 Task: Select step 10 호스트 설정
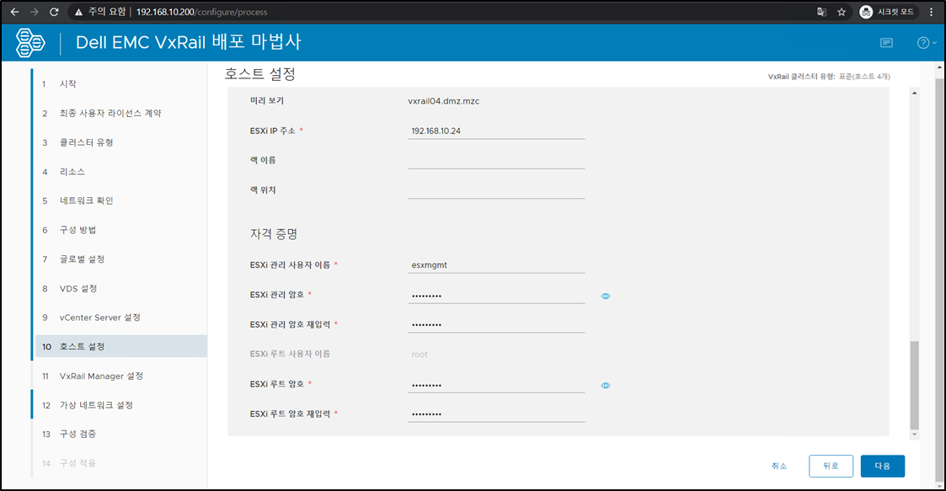tap(120, 346)
